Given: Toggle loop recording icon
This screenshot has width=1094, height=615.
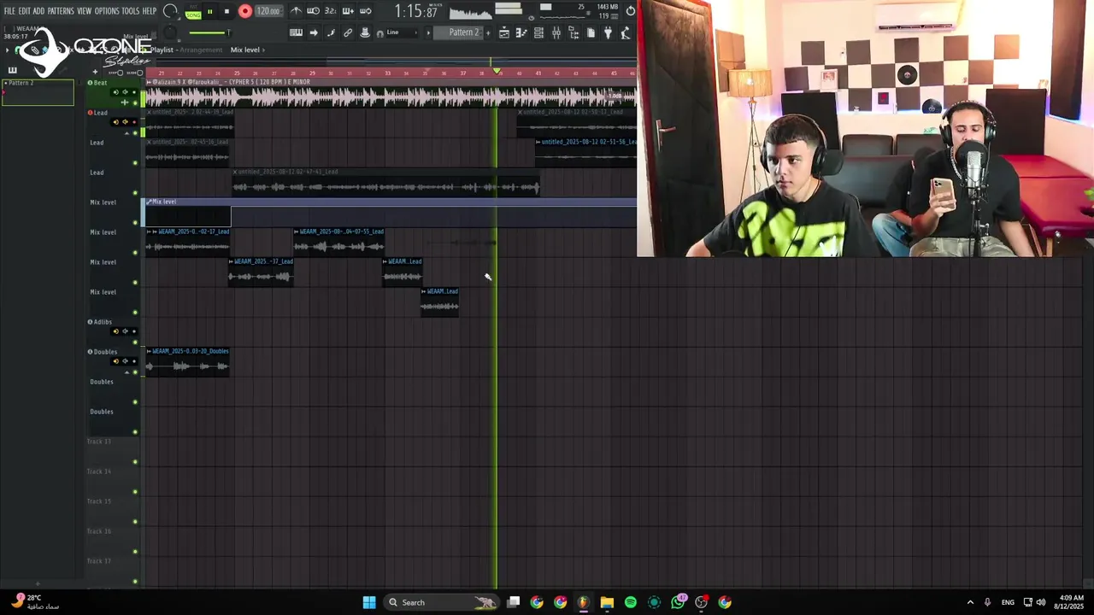Looking at the screenshot, I should (366, 11).
